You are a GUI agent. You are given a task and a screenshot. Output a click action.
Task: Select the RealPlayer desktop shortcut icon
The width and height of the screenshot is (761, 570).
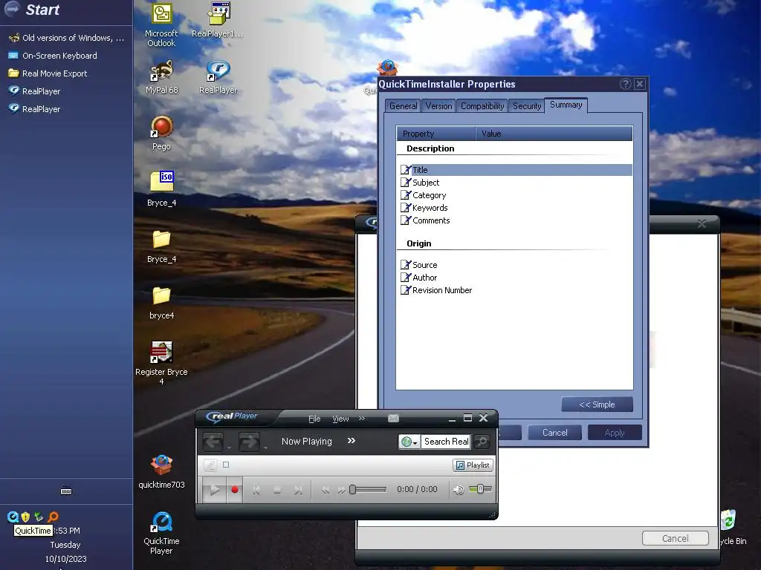pos(218,77)
